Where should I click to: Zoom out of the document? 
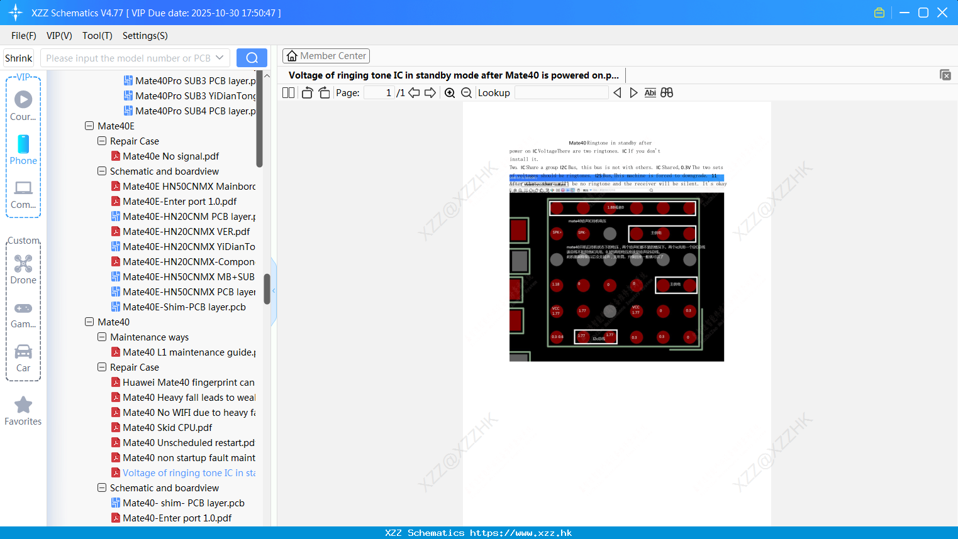click(x=467, y=92)
